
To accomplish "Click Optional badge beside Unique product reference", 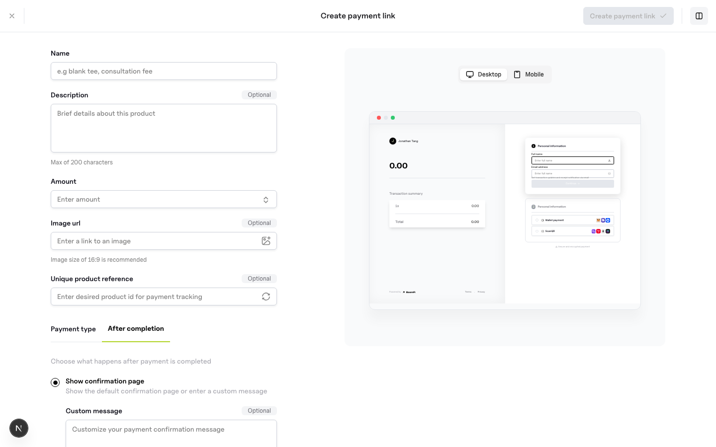I will click(259, 279).
